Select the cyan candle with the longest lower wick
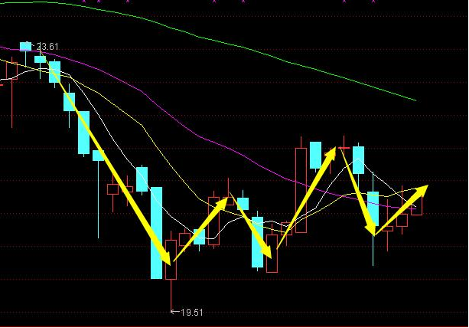The image size is (469, 328). (x=99, y=156)
